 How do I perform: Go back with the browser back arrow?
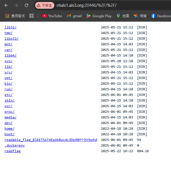click(6, 5)
